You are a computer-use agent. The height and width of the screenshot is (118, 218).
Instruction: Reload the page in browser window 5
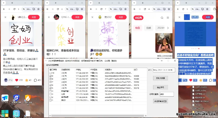coord(14,9)
